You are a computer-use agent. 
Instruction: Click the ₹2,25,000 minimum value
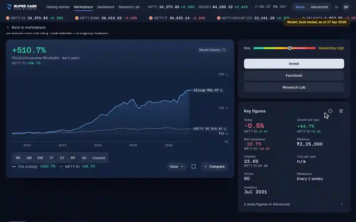pos(310,144)
